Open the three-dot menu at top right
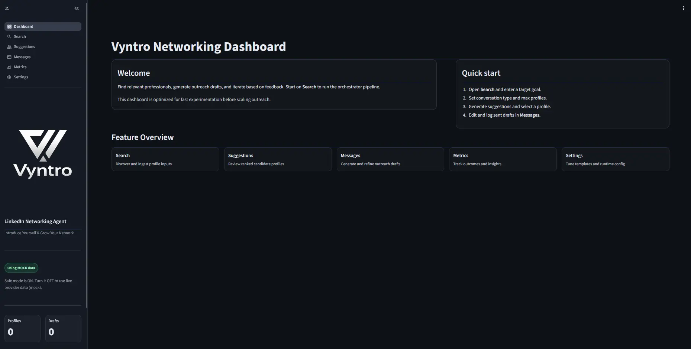 pos(683,8)
